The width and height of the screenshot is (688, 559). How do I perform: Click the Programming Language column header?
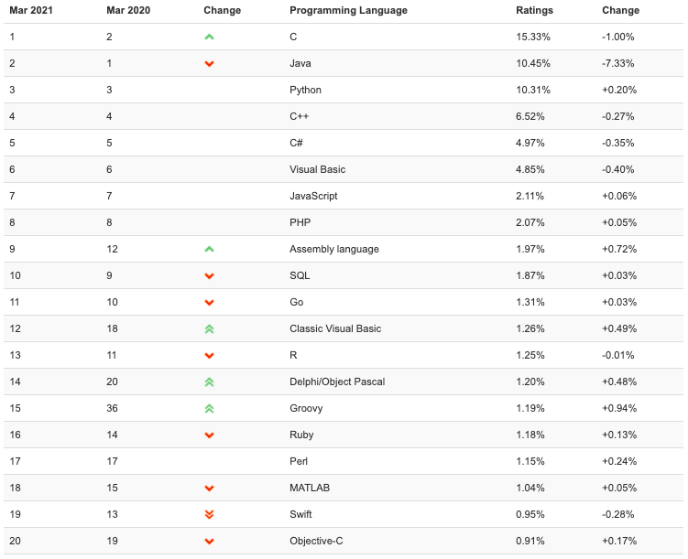tap(348, 10)
